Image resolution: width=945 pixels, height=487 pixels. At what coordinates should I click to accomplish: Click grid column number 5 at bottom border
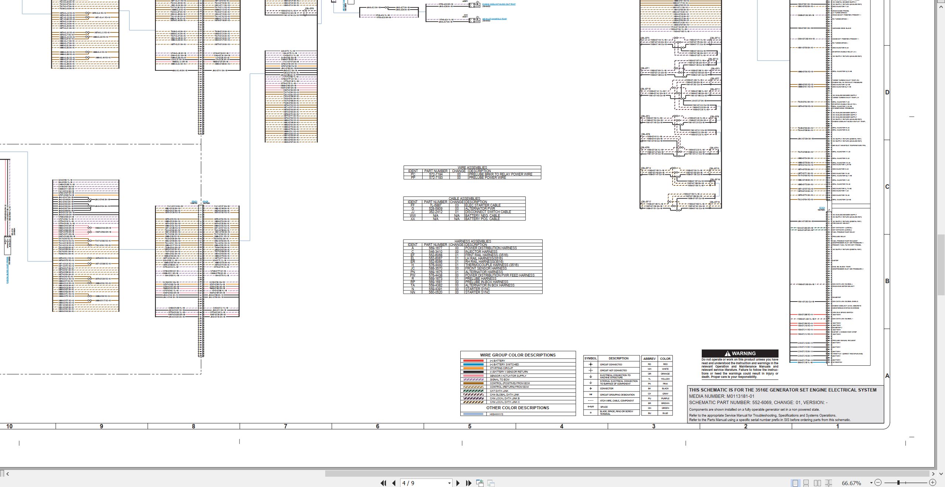[x=470, y=426]
